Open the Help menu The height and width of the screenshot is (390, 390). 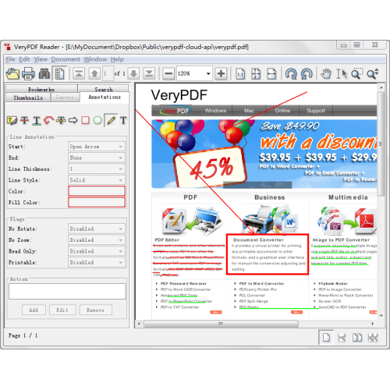(117, 59)
